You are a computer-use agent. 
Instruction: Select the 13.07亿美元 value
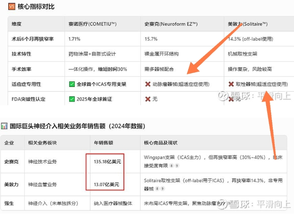(106, 184)
